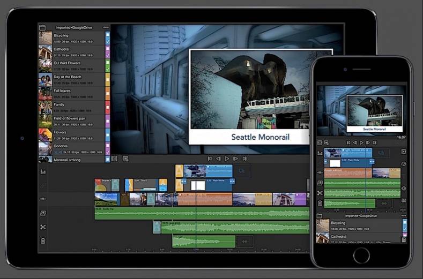This screenshot has height=279, width=423.
Task: Open the frame and fit icon on iPhone right edge
Action: [404, 152]
